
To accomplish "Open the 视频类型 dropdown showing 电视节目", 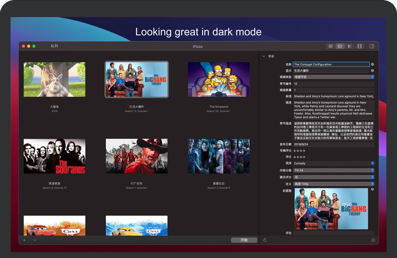I will (333, 77).
